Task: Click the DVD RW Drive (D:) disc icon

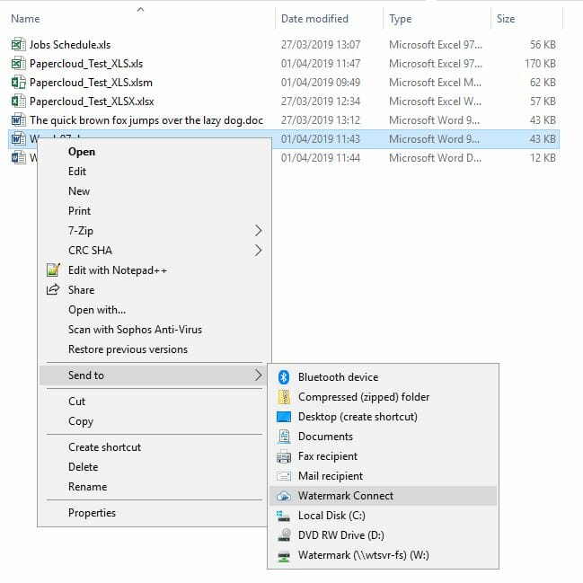Action: pos(284,535)
